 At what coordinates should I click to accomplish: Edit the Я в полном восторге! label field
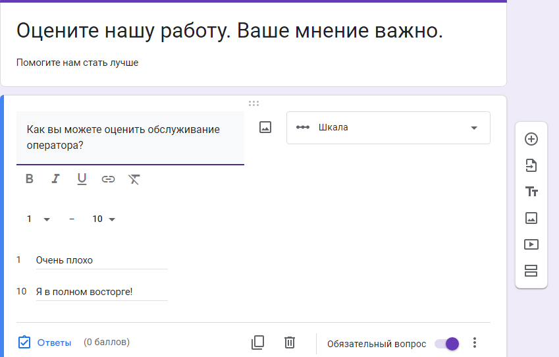[101, 292]
